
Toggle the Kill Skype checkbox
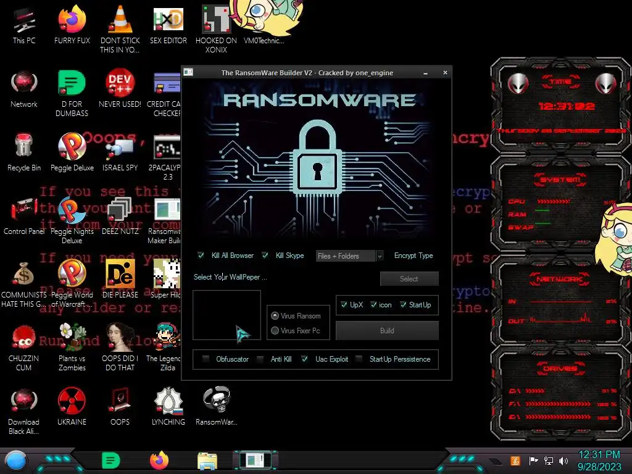(265, 255)
